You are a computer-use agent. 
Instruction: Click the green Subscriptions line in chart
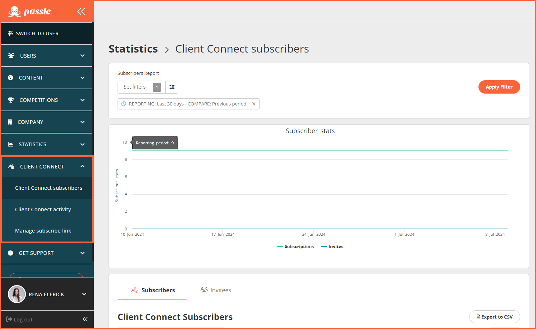coord(320,151)
